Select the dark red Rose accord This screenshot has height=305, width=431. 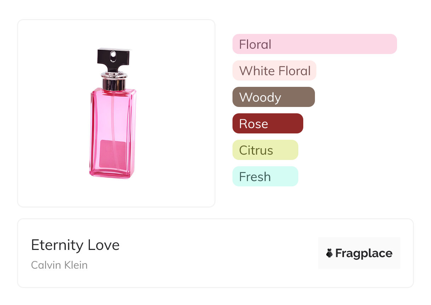click(268, 124)
